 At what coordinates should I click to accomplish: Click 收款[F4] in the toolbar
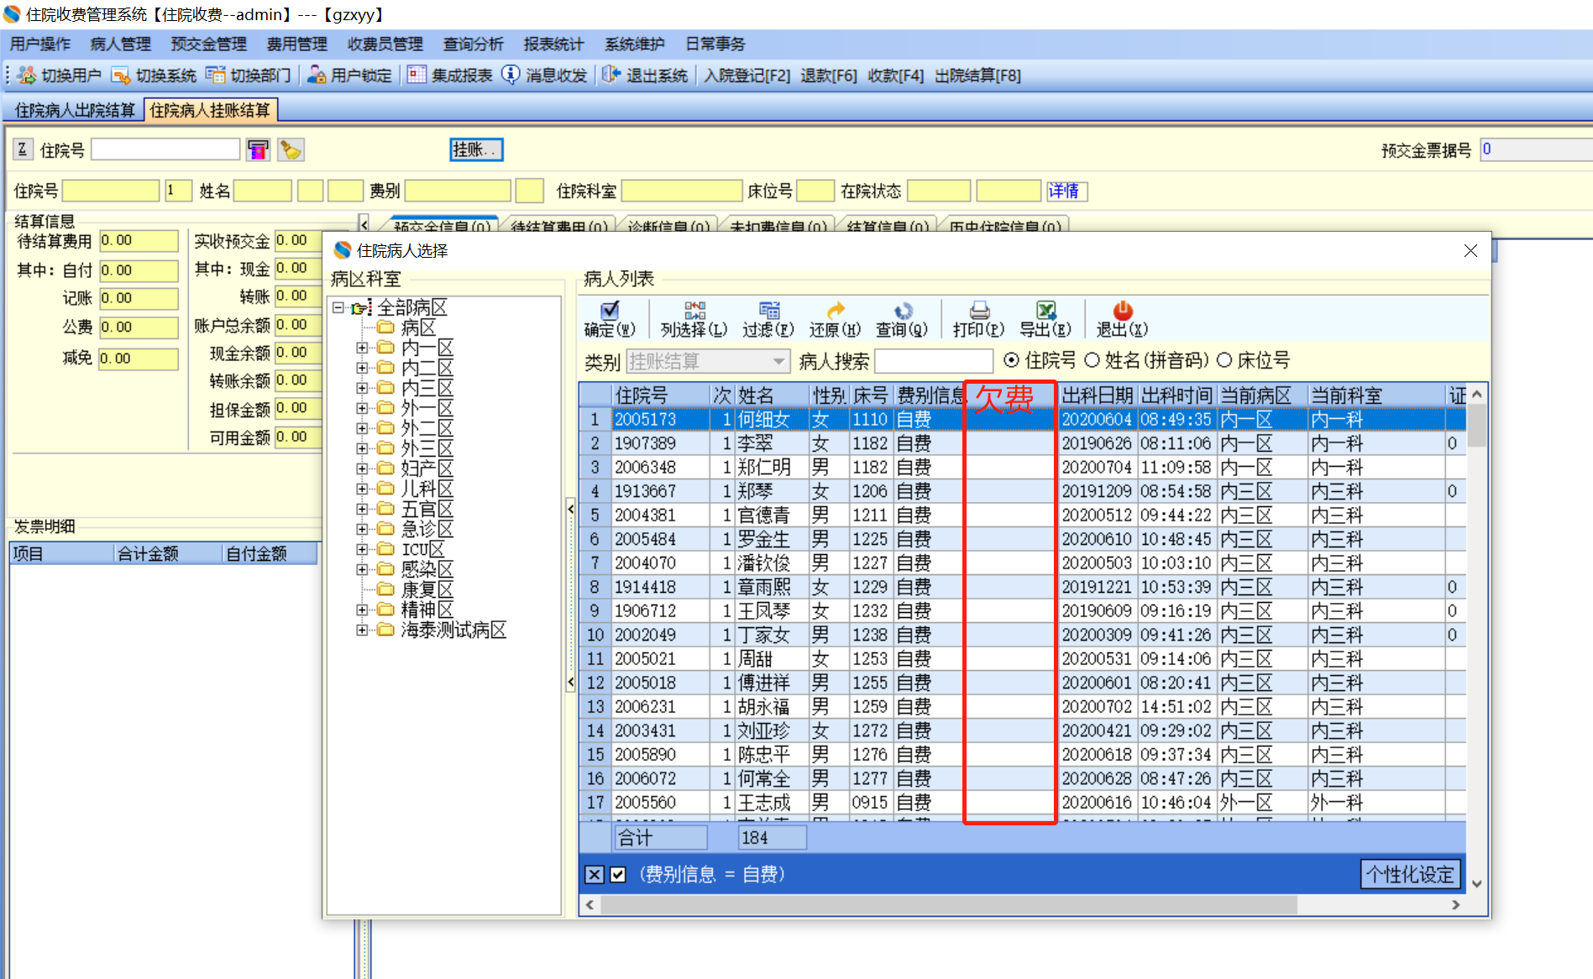coord(896,76)
